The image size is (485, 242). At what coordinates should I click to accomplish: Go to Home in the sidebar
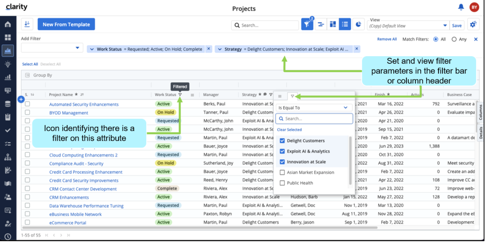(x=8, y=24)
